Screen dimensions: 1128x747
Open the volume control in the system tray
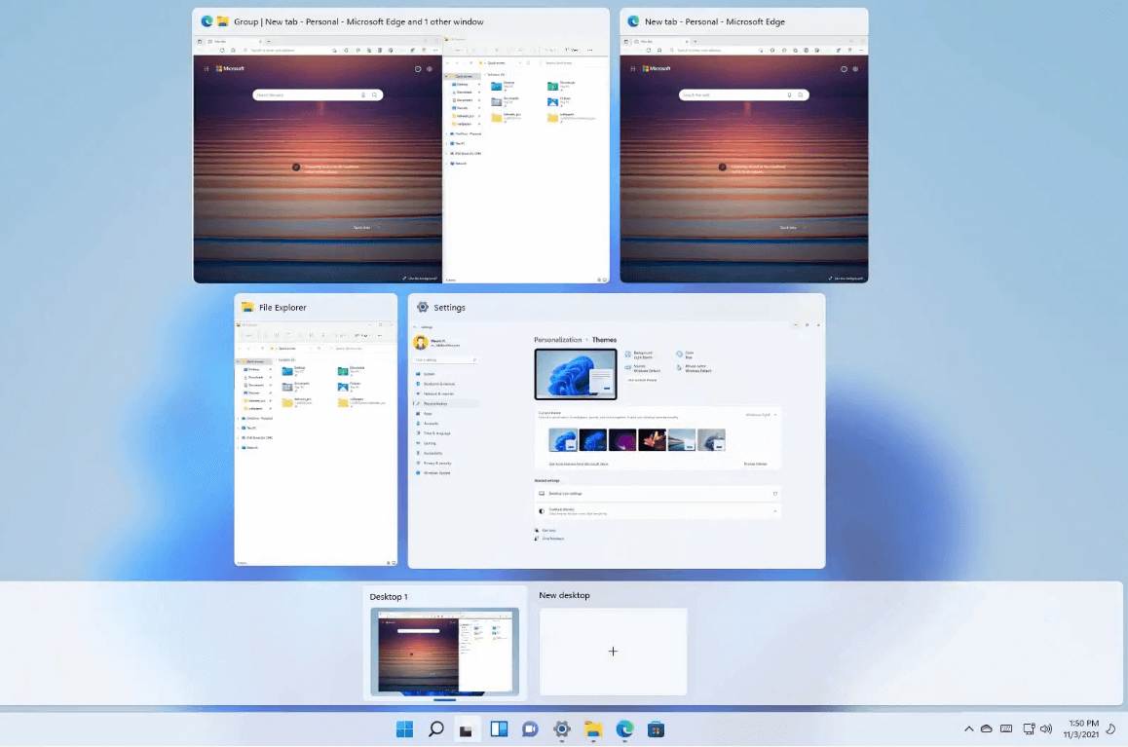click(1046, 728)
